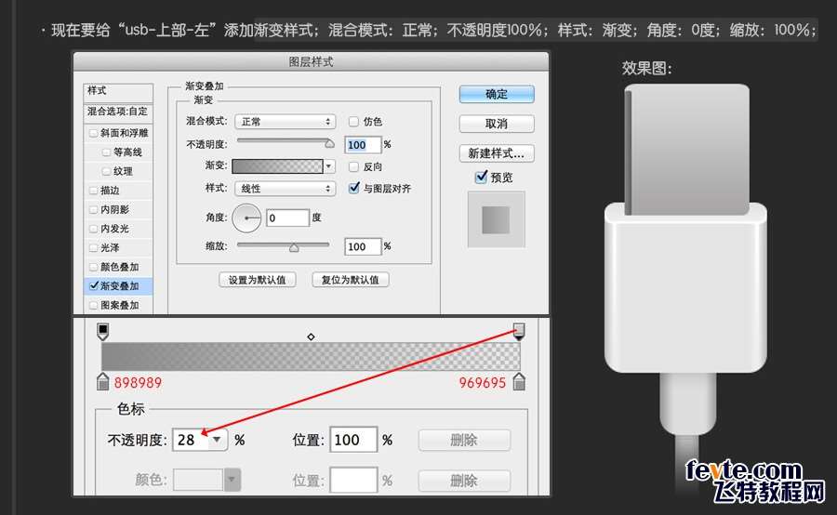Screen dimensions: 837x515
Task: Click the gradient preview swatch in 渐变 row
Action: click(x=277, y=166)
